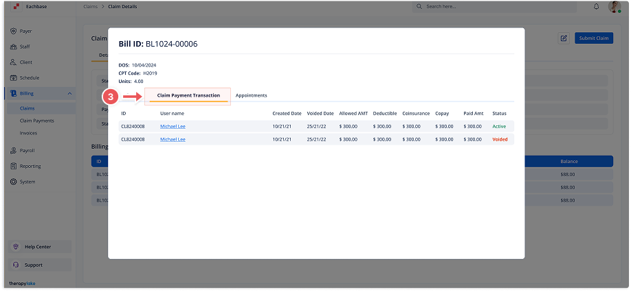631x292 pixels.
Task: Click the Help Center lightbulb icon
Action: pos(16,247)
